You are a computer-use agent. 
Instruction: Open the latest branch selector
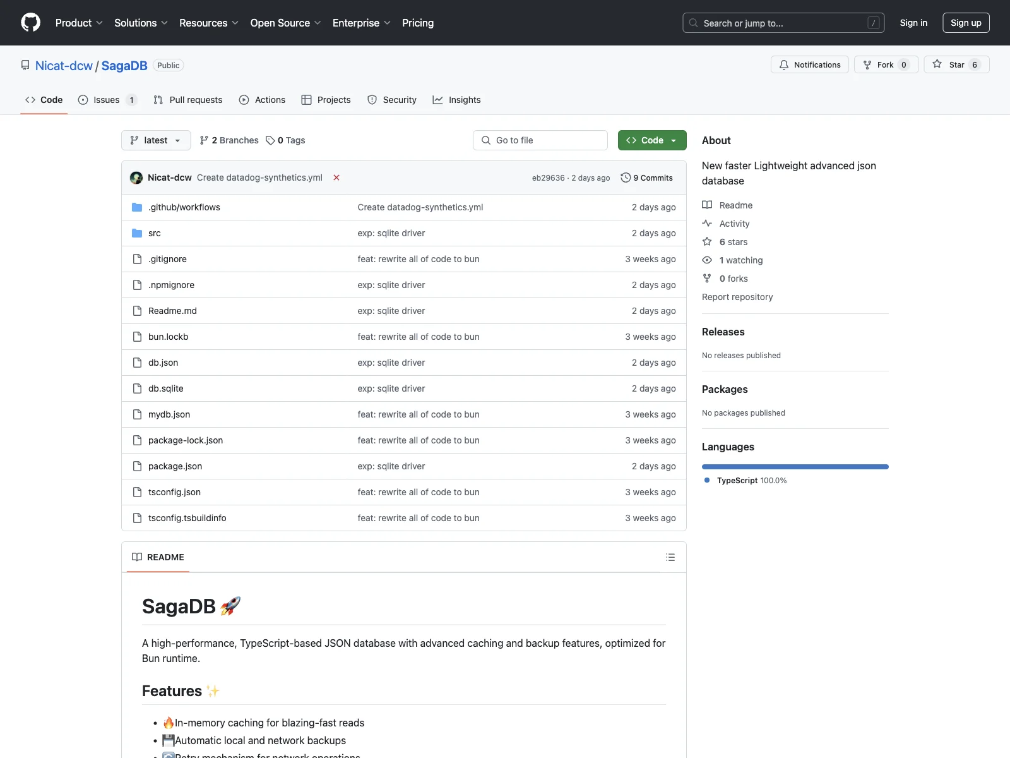(156, 140)
